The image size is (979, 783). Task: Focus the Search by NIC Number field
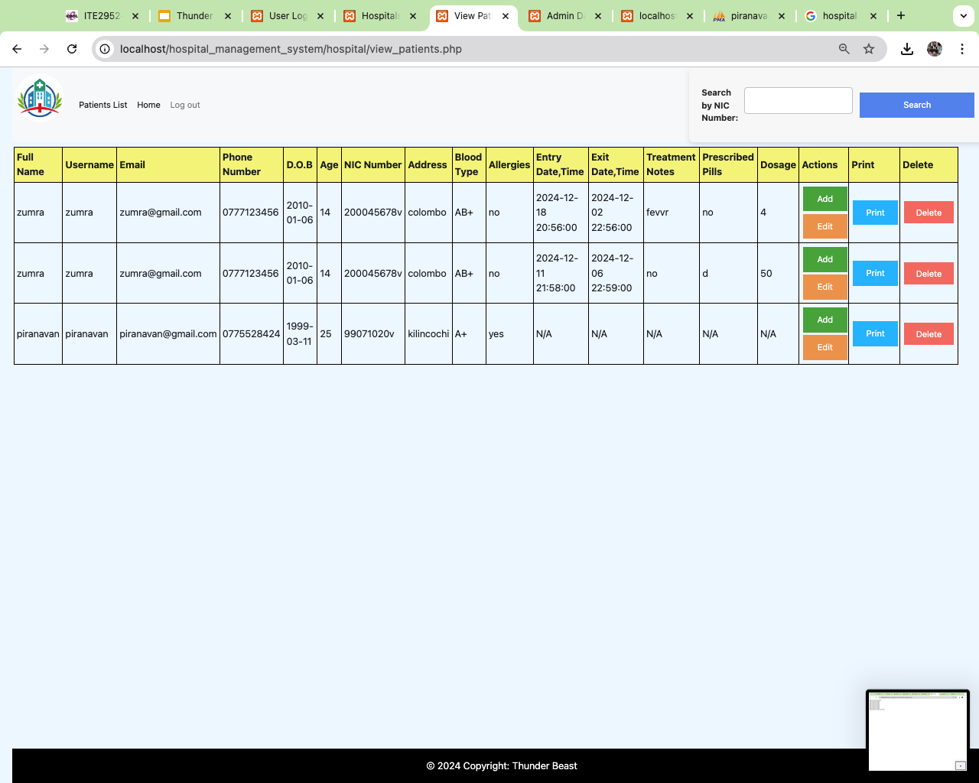click(x=798, y=100)
